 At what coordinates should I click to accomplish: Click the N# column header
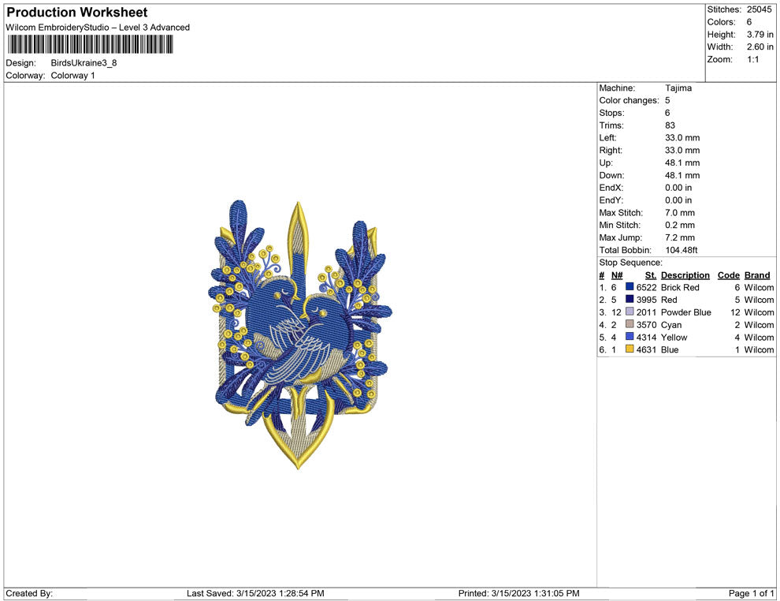(617, 275)
